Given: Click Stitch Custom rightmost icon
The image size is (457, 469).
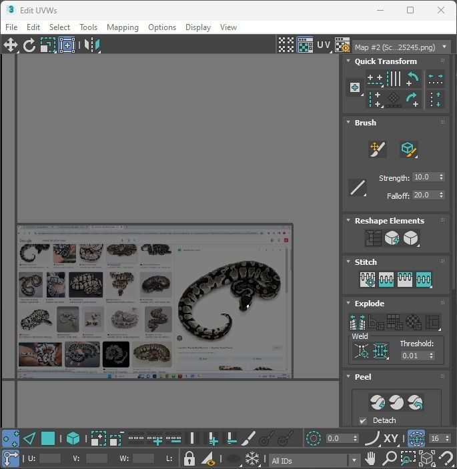Looking at the screenshot, I should click(424, 280).
